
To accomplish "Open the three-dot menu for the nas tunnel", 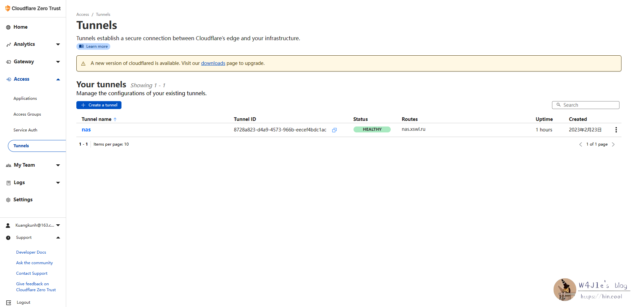I will coord(616,129).
